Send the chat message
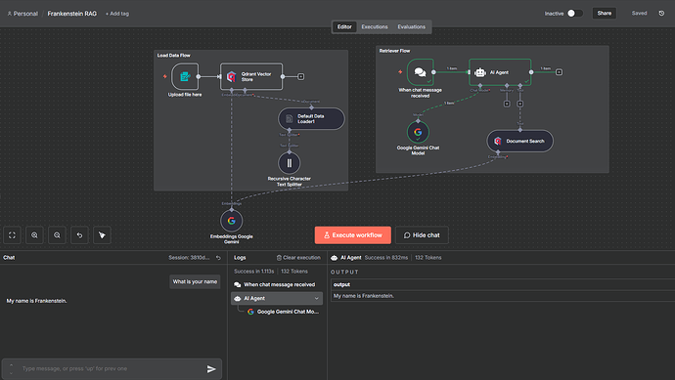Screen dimensions: 675x380 211,369
